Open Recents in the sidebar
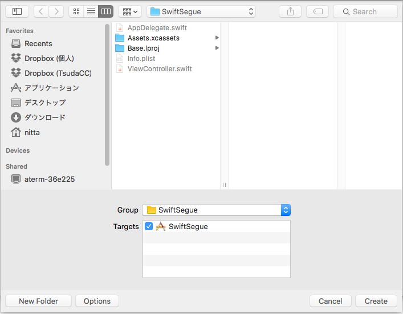This screenshot has width=403, height=314. (x=38, y=43)
